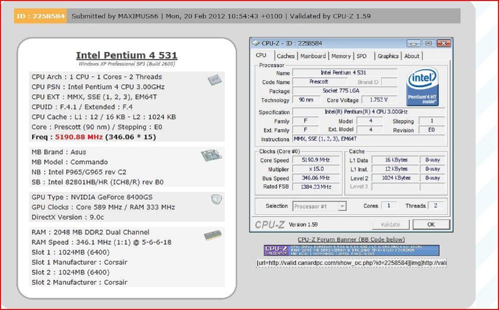Click the CPU-Z title bar app icon
Image resolution: width=499 pixels, height=310 pixels.
coord(256,43)
